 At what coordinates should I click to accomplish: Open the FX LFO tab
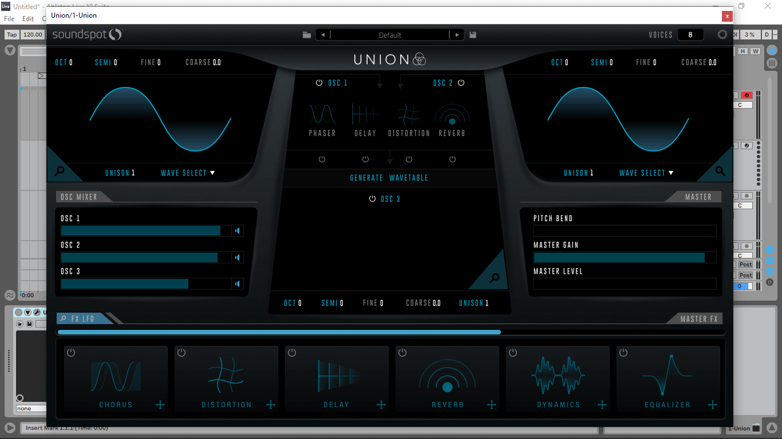pos(85,318)
